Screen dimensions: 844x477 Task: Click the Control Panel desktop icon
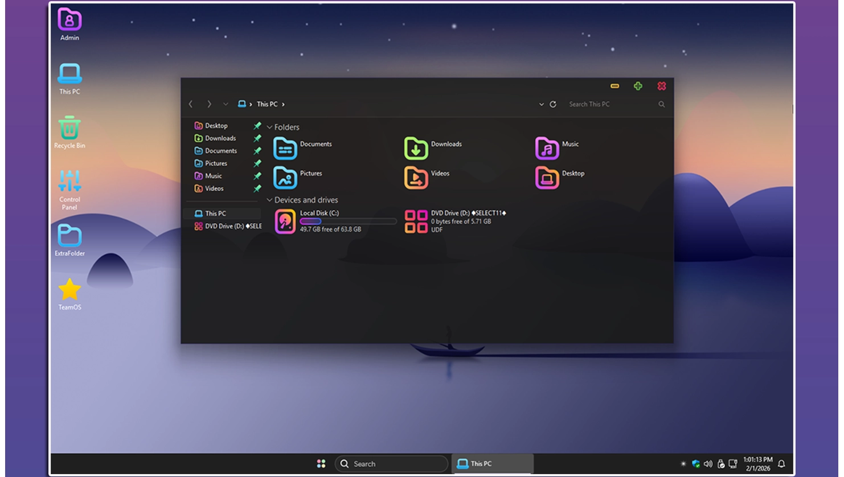coord(69,183)
